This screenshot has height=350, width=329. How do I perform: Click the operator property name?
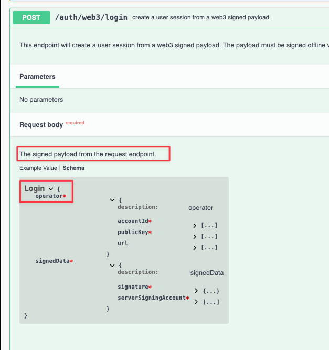[49, 196]
